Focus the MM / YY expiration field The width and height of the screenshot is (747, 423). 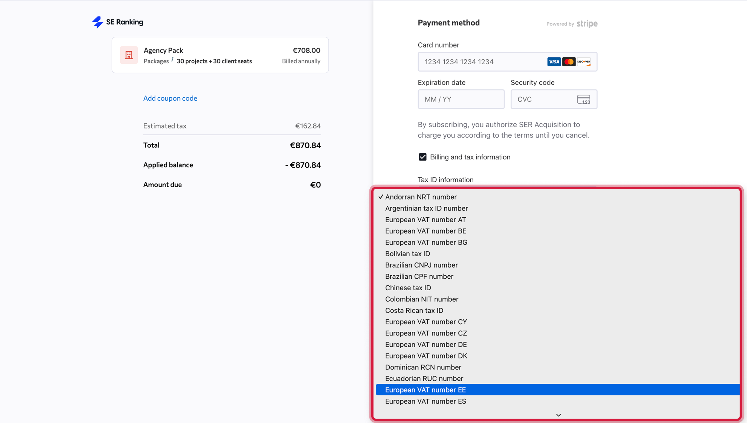coord(461,99)
